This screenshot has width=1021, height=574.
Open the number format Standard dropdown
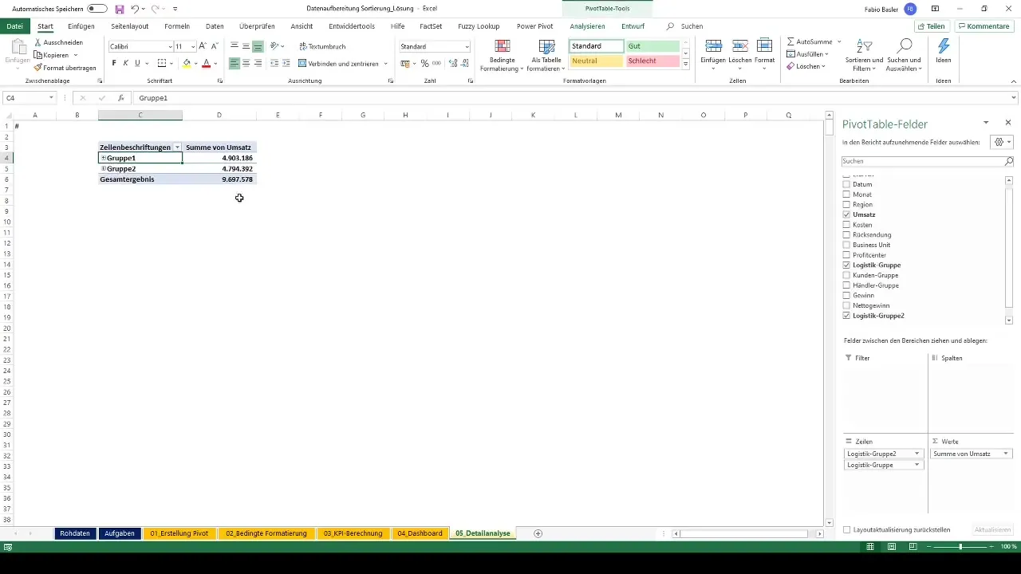pos(467,47)
